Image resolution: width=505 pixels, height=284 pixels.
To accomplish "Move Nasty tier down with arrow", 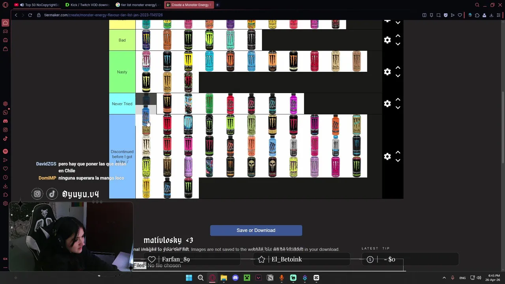I will click(x=398, y=76).
